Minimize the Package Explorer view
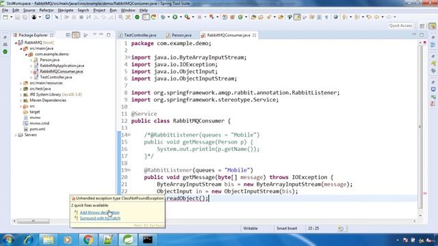The height and width of the screenshot is (246, 438). click(101, 35)
